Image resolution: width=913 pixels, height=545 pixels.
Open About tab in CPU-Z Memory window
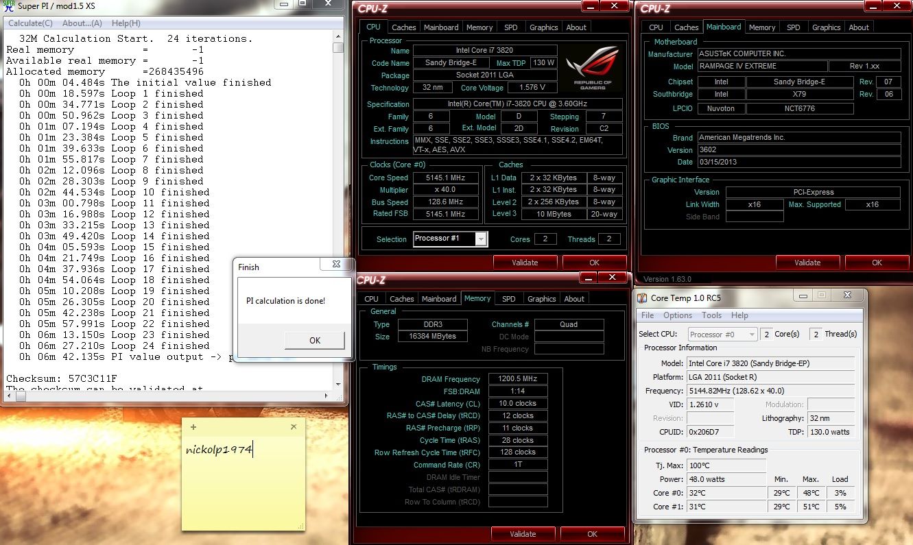[574, 299]
